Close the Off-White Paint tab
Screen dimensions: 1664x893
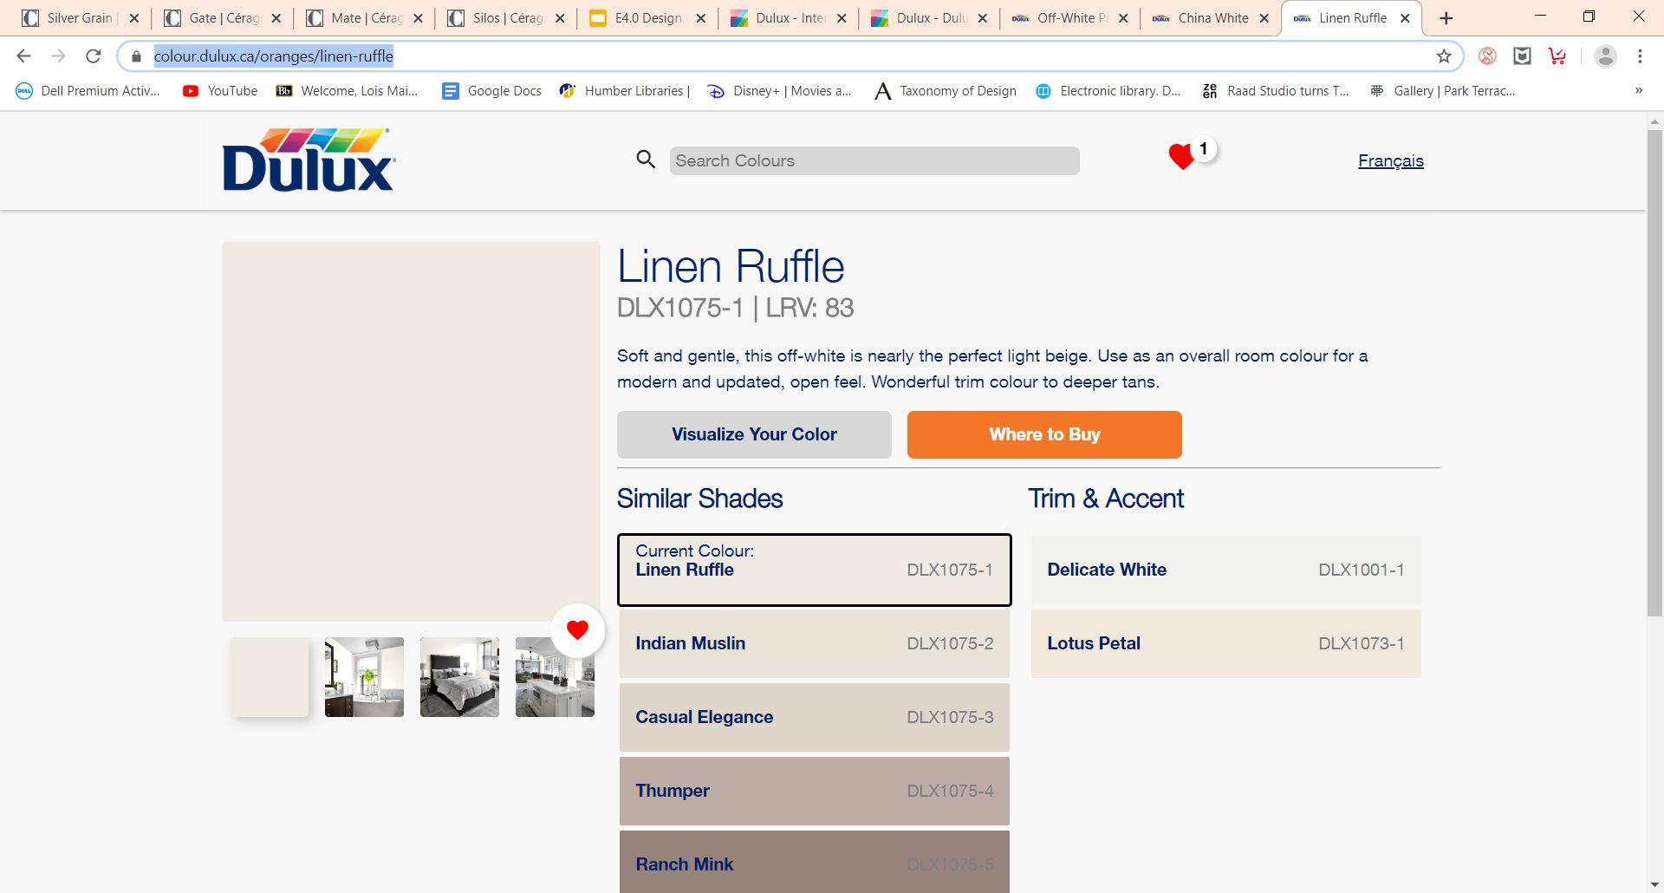pos(1123,18)
